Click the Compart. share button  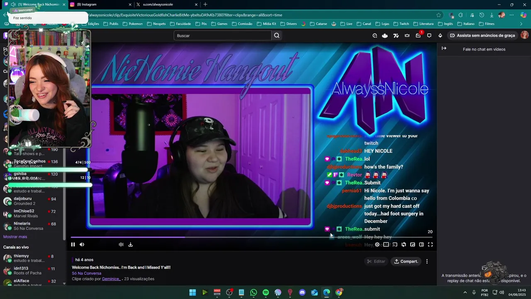coord(406,261)
